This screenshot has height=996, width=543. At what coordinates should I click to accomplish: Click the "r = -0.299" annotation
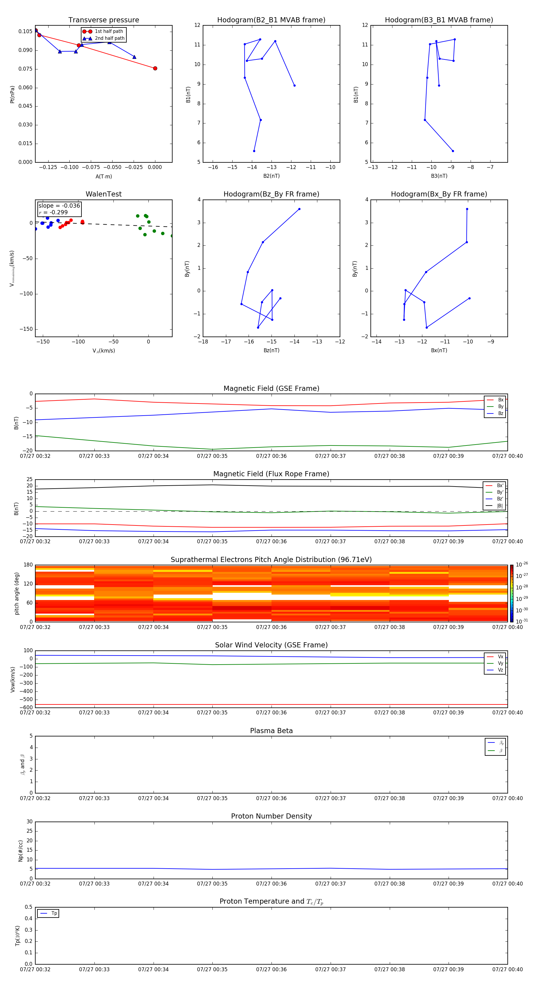[x=53, y=212]
